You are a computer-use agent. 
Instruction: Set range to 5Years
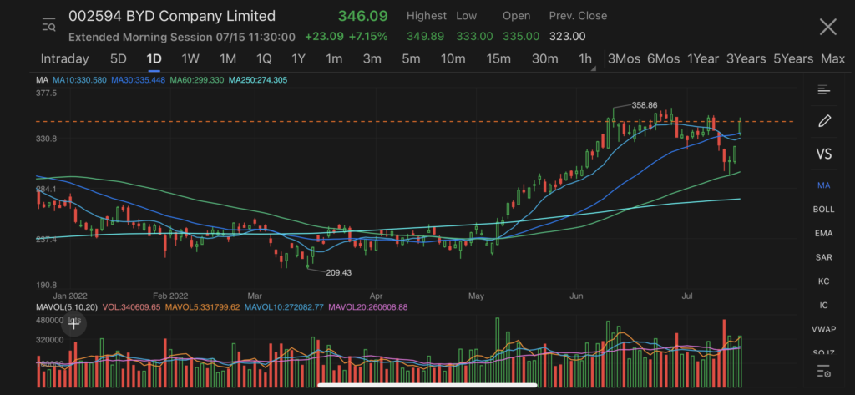[x=793, y=59]
